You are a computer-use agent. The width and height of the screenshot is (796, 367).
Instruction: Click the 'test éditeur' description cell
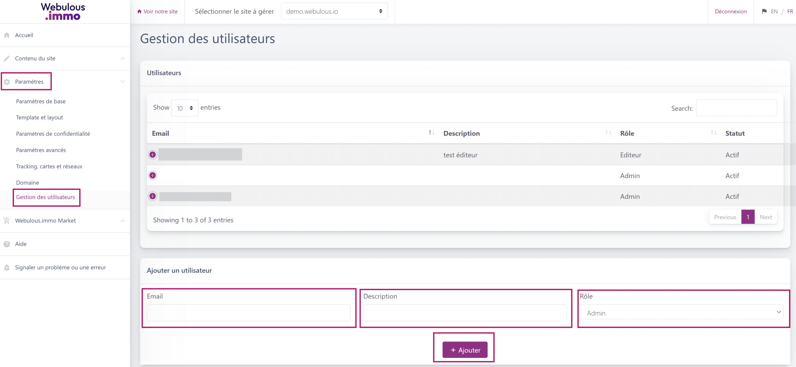(x=460, y=155)
